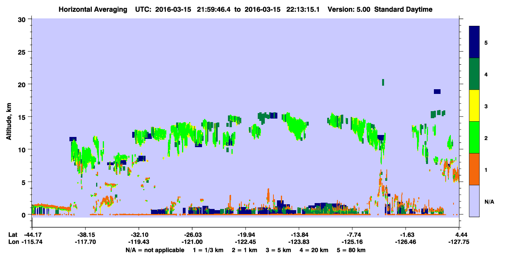The height and width of the screenshot is (261, 510).
Task: Click 'Standard Daytime' in the title
Action: click(x=403, y=9)
